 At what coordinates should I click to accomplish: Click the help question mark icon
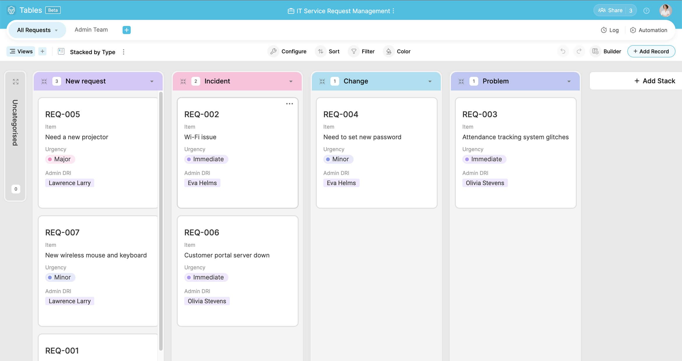(646, 11)
